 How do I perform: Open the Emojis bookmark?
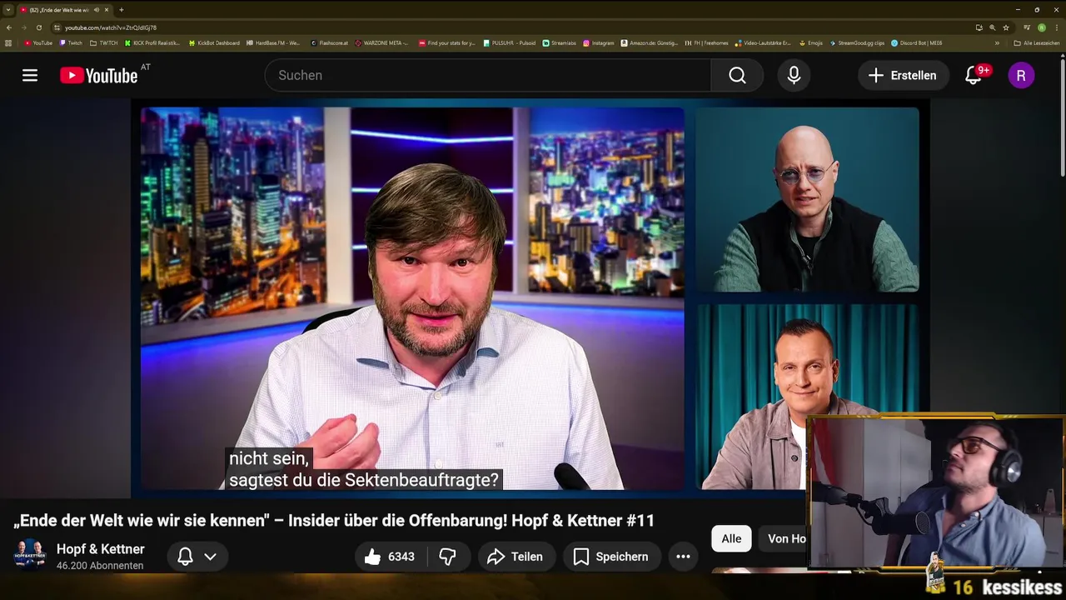point(811,42)
